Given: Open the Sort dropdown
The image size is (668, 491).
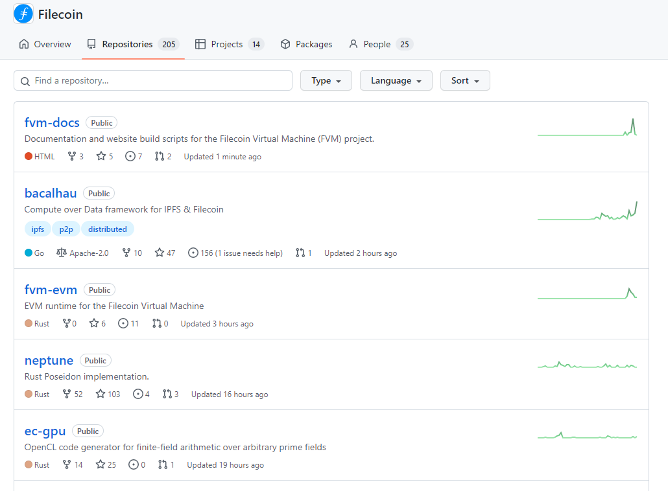Looking at the screenshot, I should point(465,80).
